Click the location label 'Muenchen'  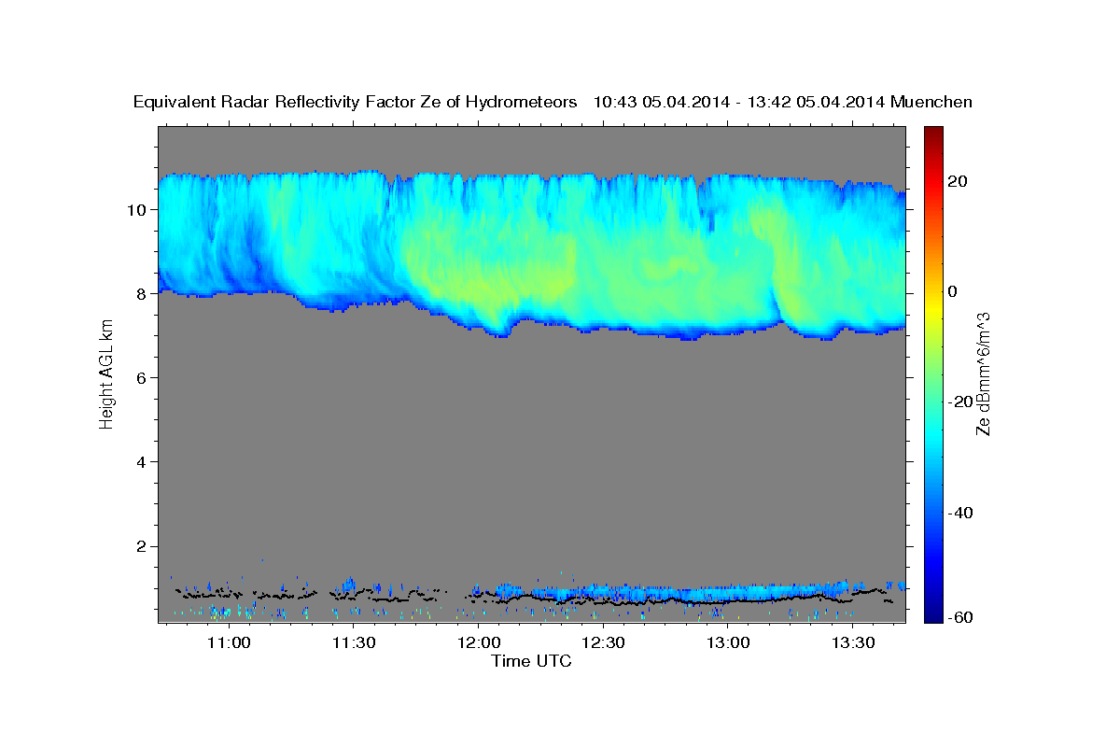932,102
